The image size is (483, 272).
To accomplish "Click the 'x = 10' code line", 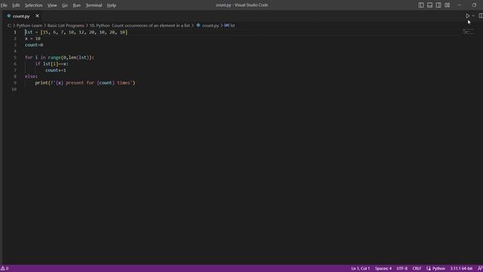I will pyautogui.click(x=32, y=39).
